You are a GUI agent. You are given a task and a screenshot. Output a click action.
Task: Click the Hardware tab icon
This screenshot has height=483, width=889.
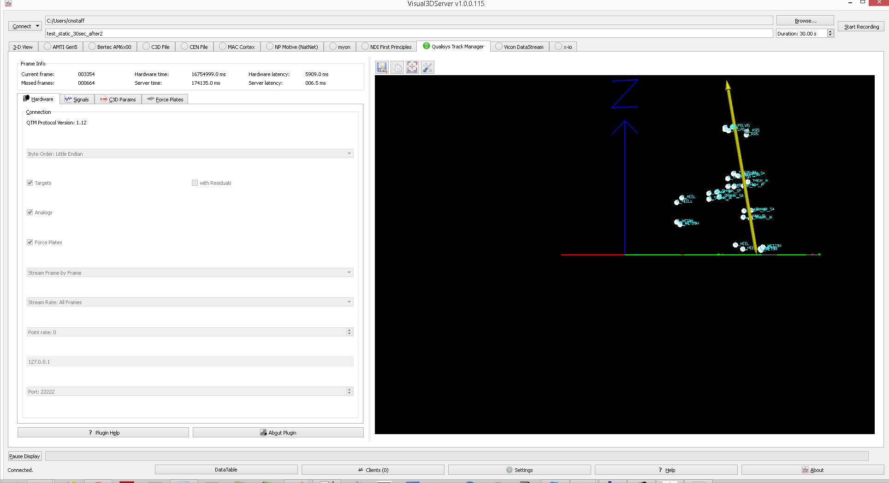(26, 99)
